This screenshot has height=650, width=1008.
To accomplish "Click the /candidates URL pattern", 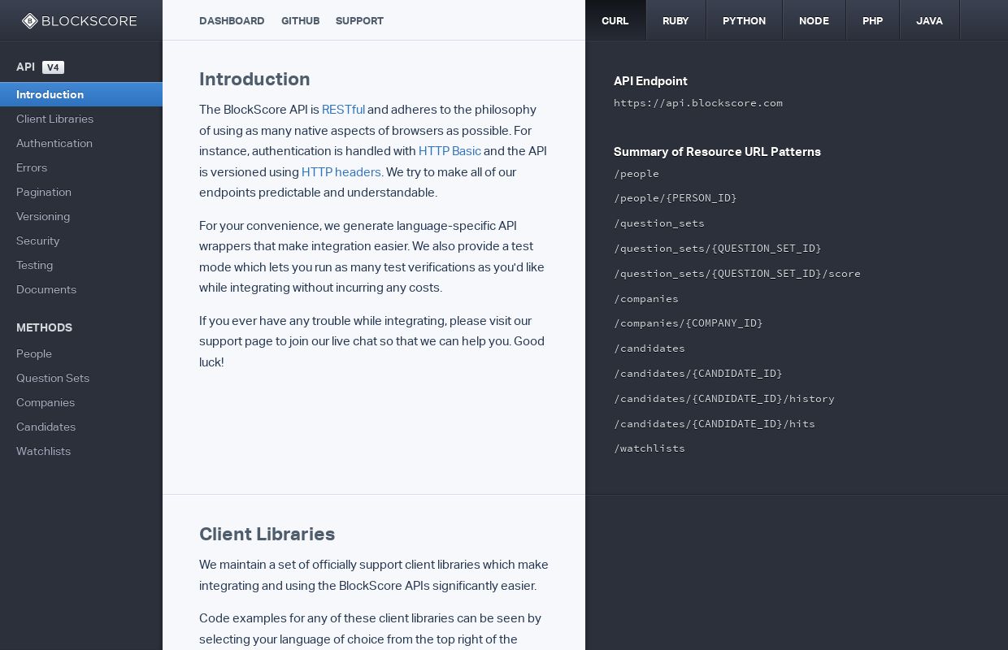I will point(650,349).
